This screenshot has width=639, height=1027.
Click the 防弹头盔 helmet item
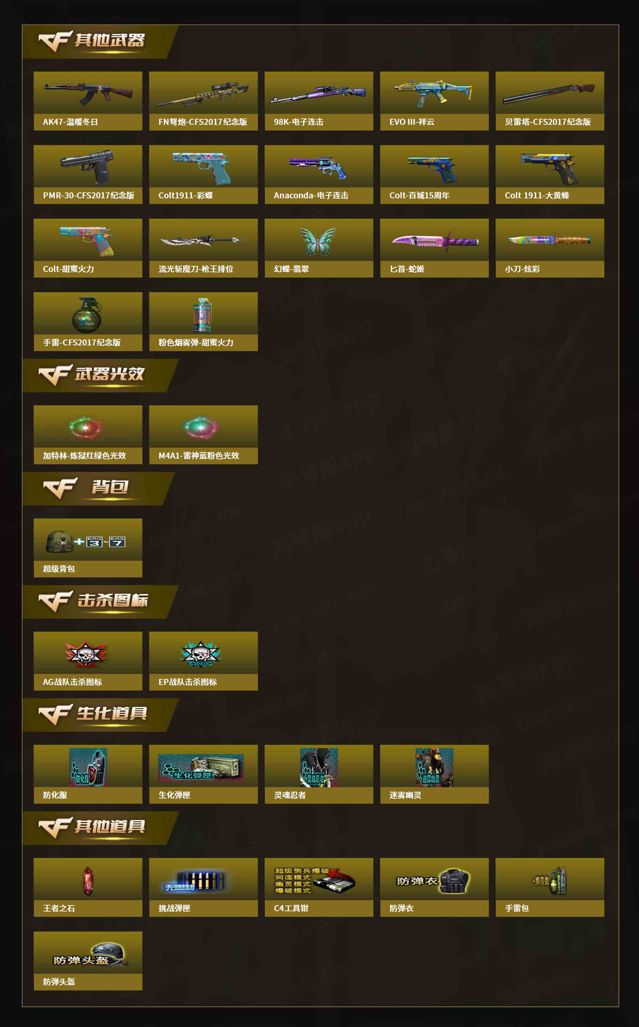[88, 961]
